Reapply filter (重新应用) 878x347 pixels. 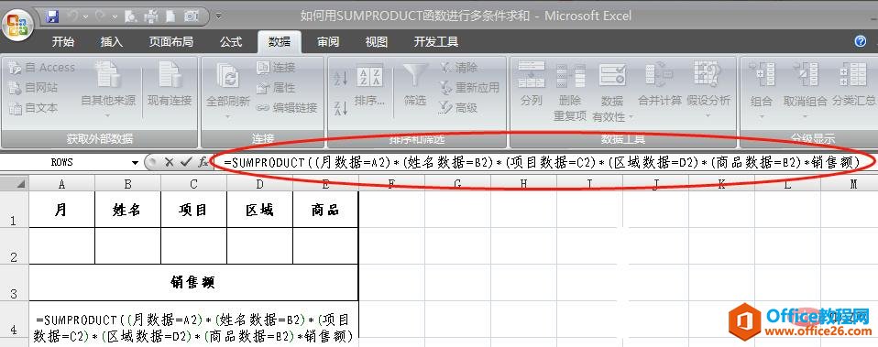pos(469,87)
